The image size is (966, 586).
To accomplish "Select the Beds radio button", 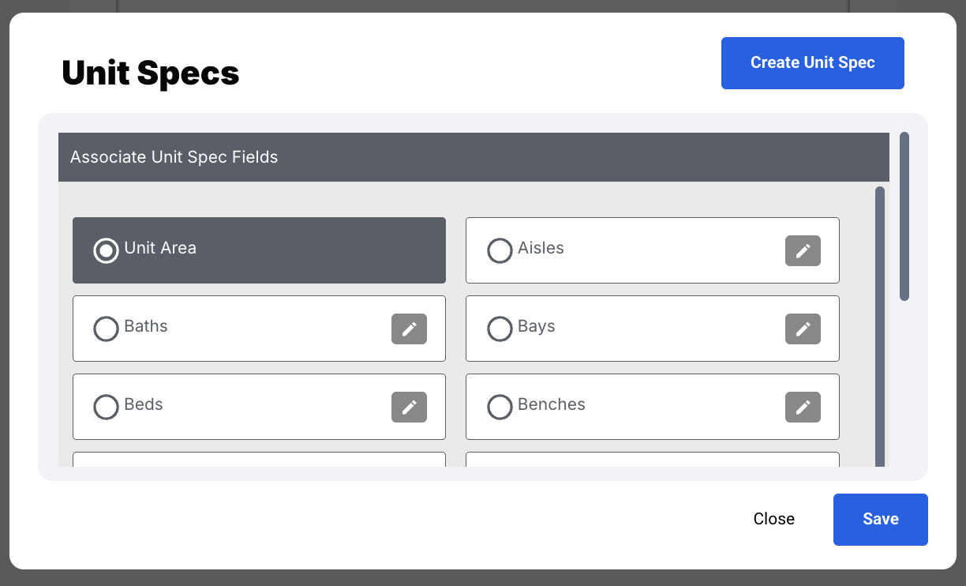I will point(106,407).
